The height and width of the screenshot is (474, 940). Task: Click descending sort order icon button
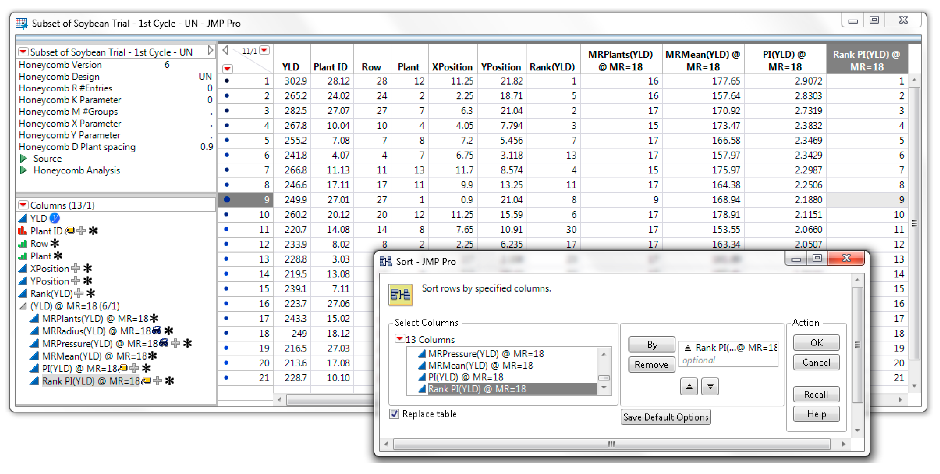710,386
